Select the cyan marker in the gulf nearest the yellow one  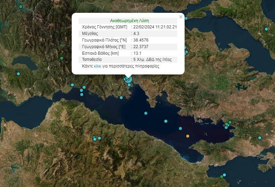tap(180, 128)
